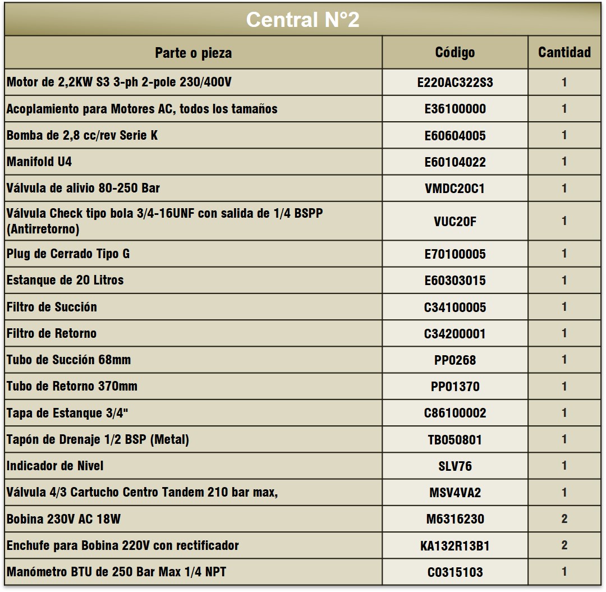Click the Central N°2 table title
The image size is (606, 592).
302,19
